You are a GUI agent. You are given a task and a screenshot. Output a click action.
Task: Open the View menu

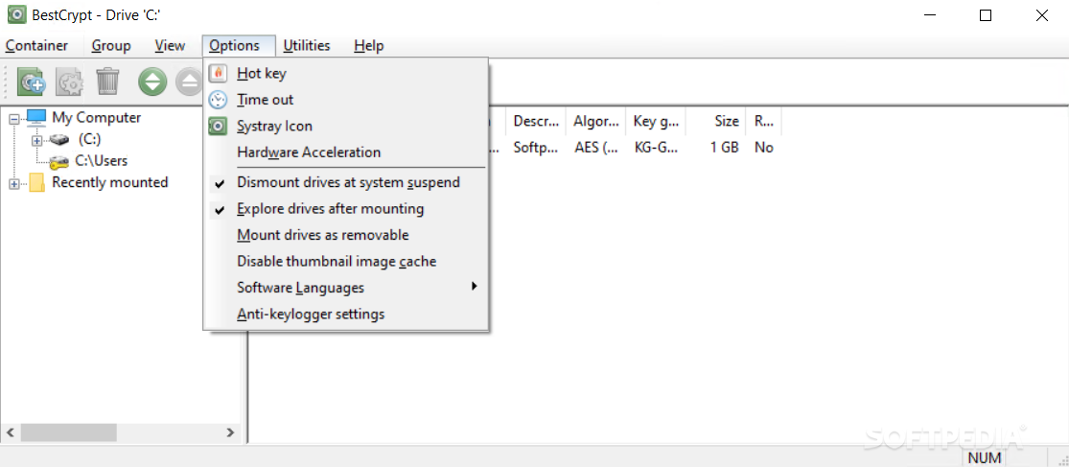click(170, 46)
